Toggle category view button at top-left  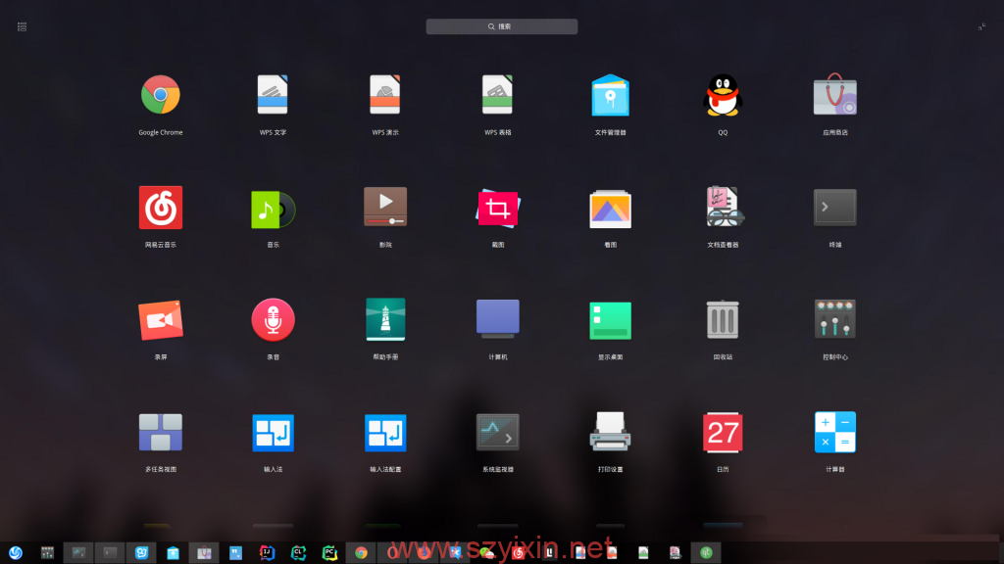(x=22, y=26)
